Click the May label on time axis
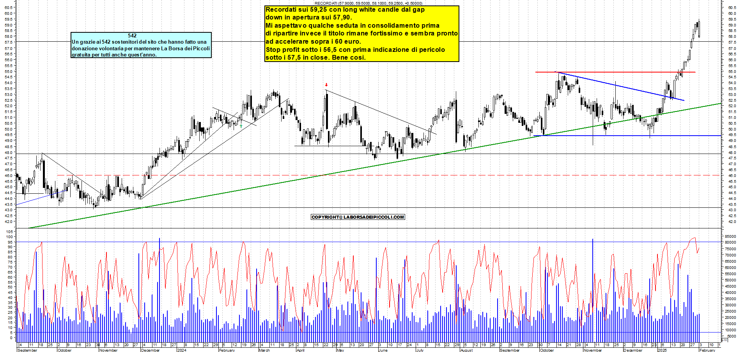Screen dimensions: 737x352 pyautogui.click(x=340, y=350)
